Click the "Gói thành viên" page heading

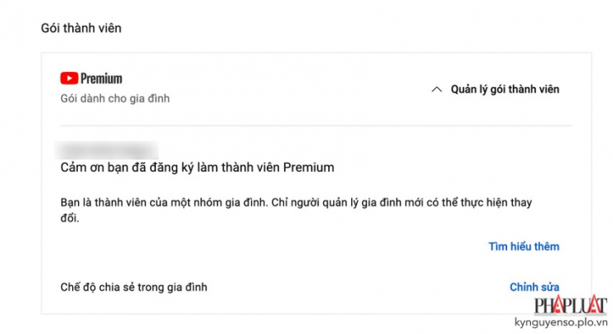point(81,28)
